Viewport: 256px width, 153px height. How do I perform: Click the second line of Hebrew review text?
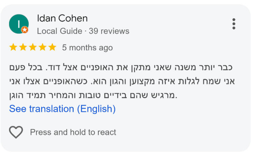(x=122, y=81)
